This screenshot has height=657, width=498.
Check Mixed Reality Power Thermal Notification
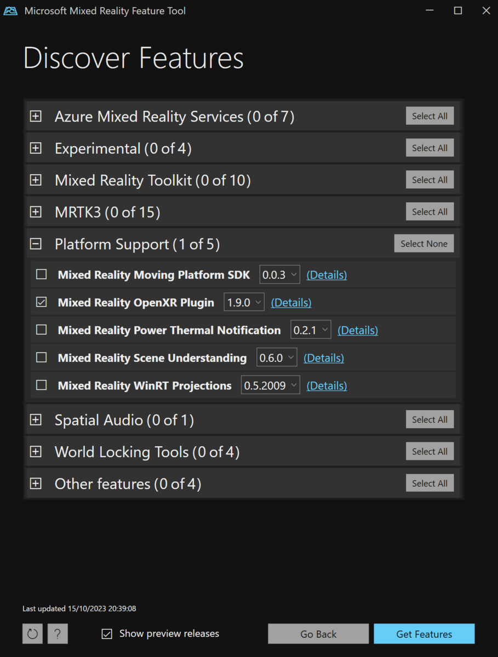(x=42, y=330)
